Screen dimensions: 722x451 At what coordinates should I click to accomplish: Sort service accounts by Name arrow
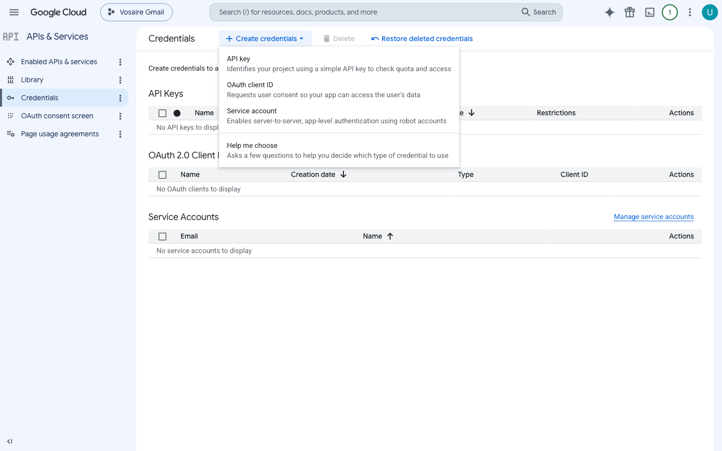point(390,236)
